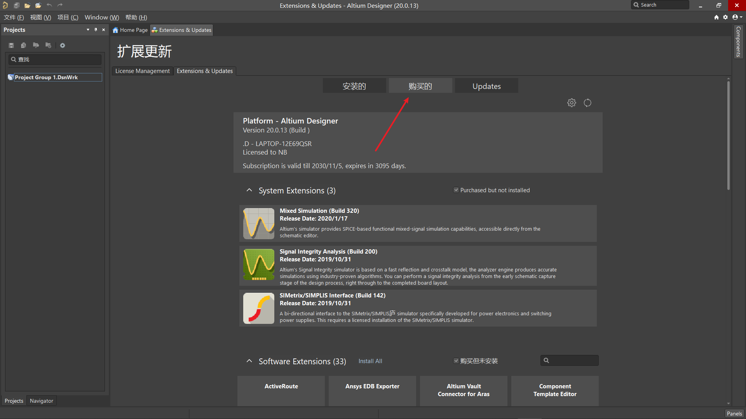Click the ActiveRoute extension card
The image size is (746, 419).
click(x=281, y=391)
